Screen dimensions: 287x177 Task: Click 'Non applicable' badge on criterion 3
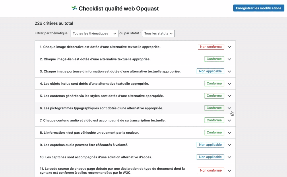tap(210, 71)
